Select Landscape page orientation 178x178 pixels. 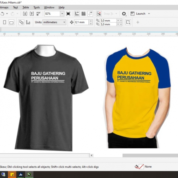(11, 22)
